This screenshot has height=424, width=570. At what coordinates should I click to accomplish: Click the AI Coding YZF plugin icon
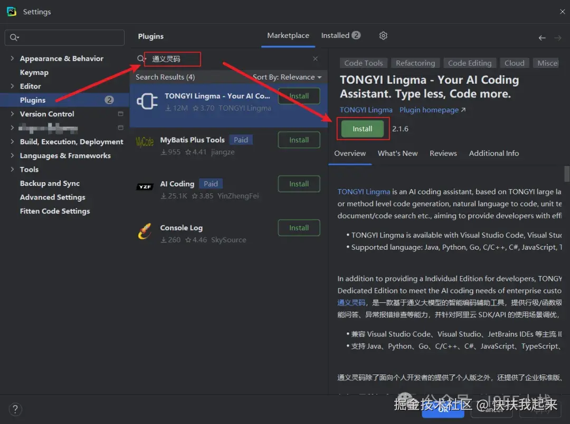click(145, 187)
